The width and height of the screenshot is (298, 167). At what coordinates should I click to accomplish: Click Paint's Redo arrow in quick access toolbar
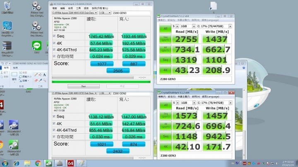(x=7, y=64)
